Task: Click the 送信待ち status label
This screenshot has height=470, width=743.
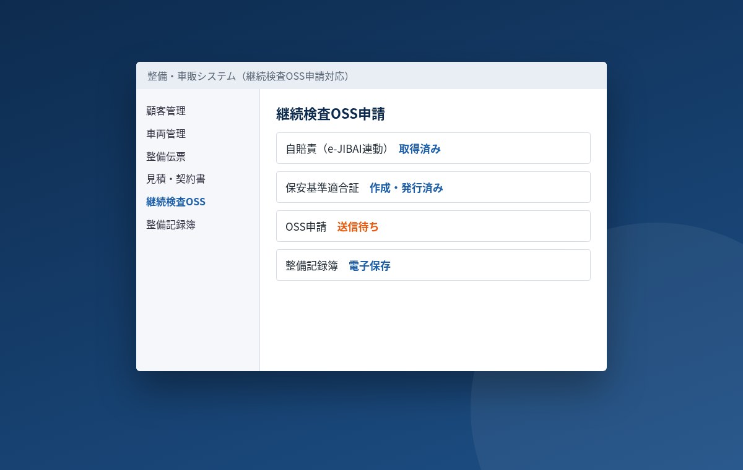Action: tap(358, 227)
